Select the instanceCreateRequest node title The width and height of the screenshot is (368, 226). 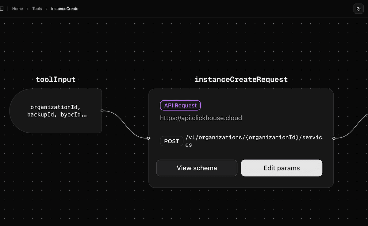[x=241, y=80]
